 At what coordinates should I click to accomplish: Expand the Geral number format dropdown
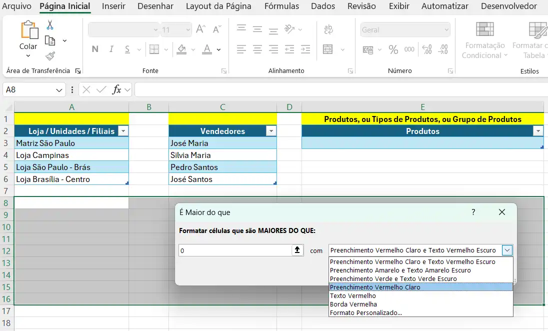tap(446, 29)
